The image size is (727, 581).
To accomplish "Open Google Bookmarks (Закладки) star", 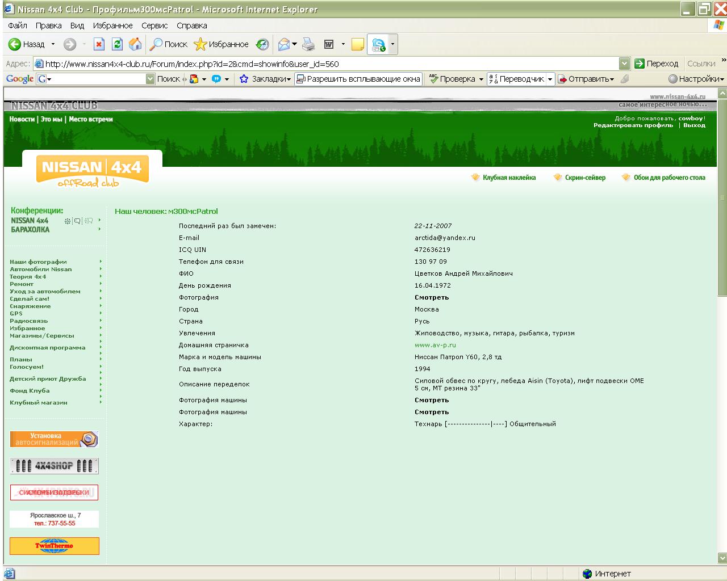I will tap(265, 79).
